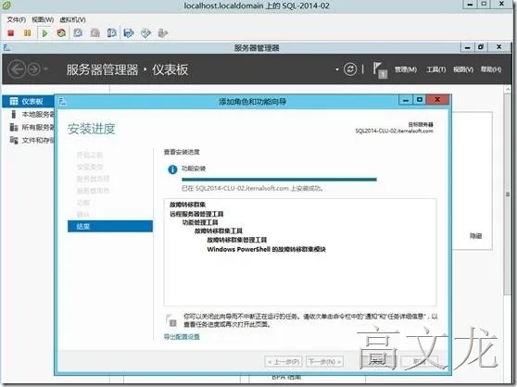The width and height of the screenshot is (517, 387).
Task: Open the small dropdown arrow beside refresh
Action: coord(337,69)
